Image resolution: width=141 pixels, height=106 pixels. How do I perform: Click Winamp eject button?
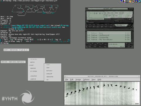111,26
